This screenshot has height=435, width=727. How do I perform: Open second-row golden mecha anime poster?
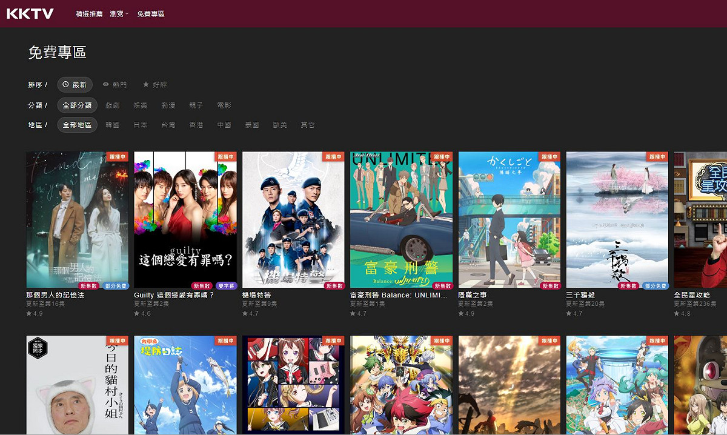[401, 385]
